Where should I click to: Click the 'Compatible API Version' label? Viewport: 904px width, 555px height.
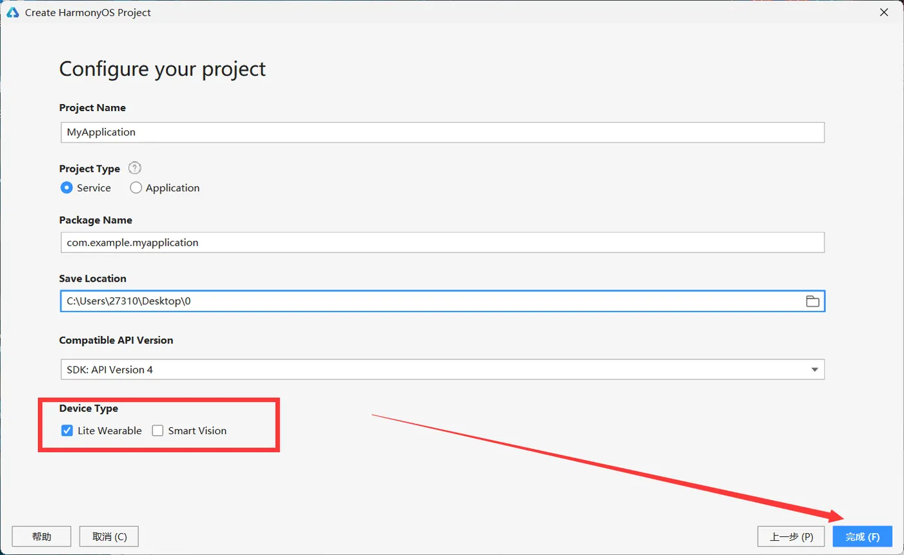(116, 340)
